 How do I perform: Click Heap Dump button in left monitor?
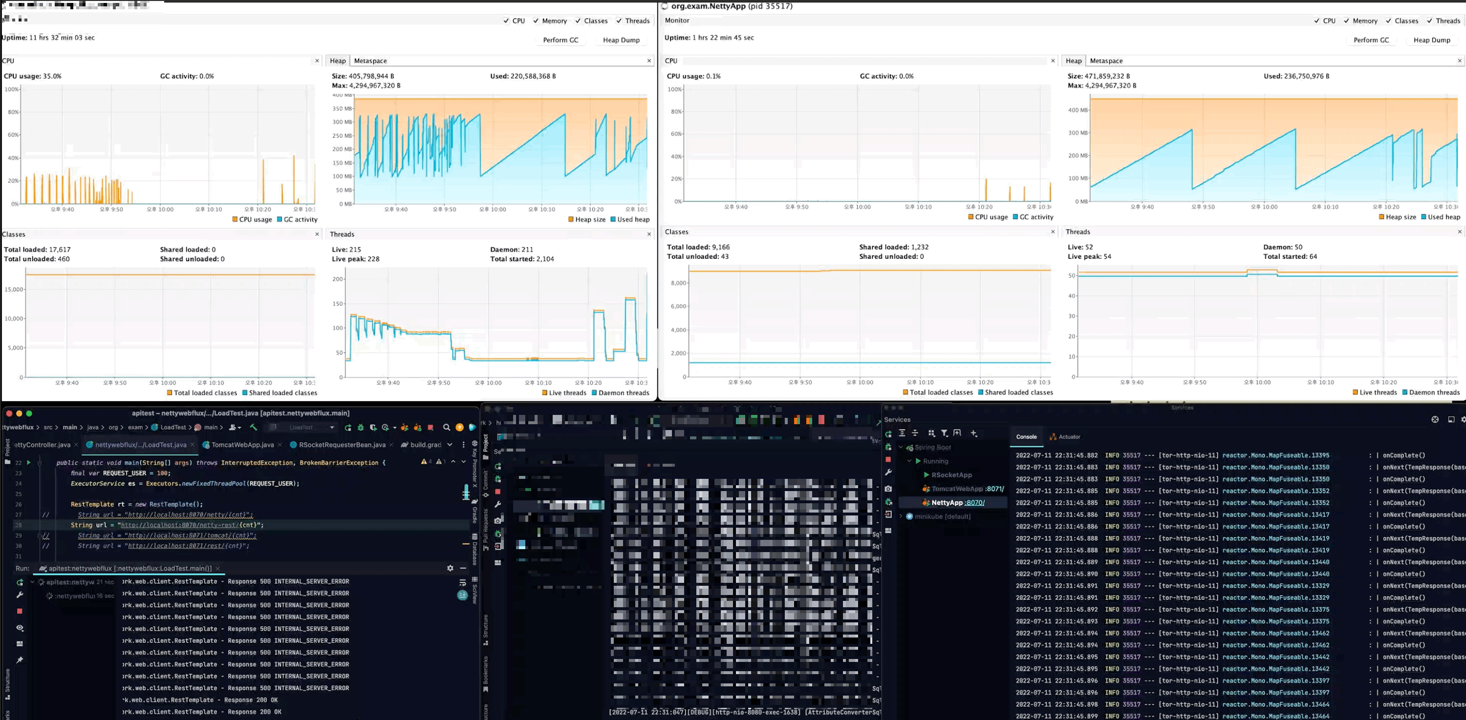(x=621, y=40)
